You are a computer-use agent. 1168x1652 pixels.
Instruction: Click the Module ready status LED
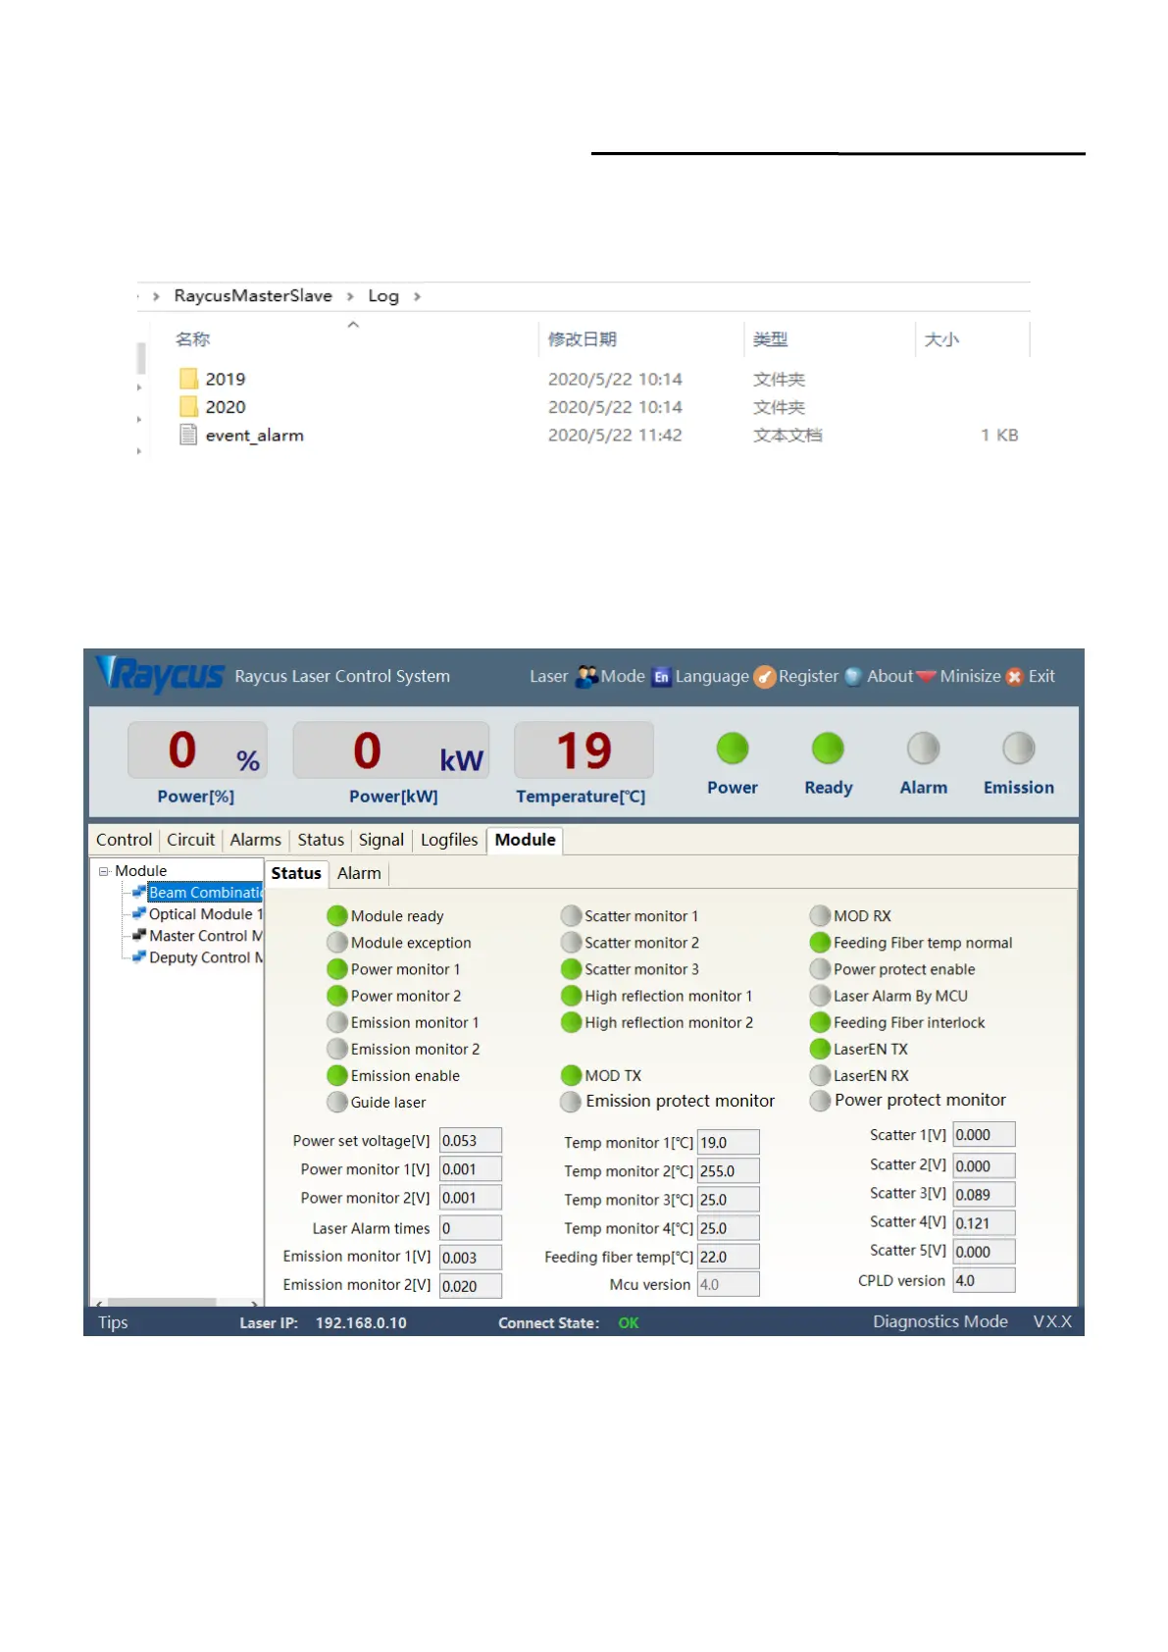click(x=337, y=915)
